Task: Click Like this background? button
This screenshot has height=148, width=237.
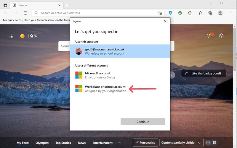Action: [x=204, y=73]
